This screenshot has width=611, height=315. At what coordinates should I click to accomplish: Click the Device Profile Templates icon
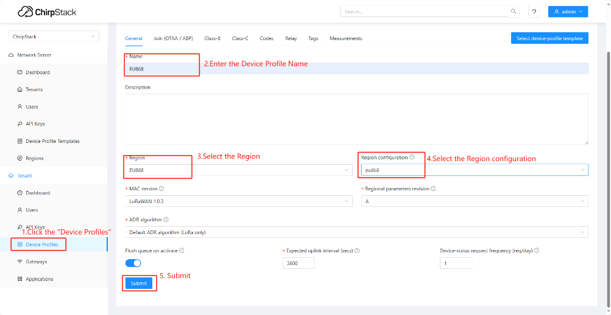click(20, 141)
